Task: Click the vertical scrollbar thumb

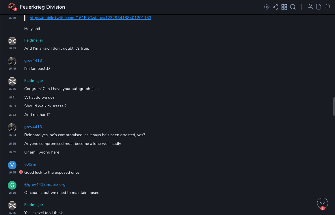Action: pyautogui.click(x=334, y=106)
